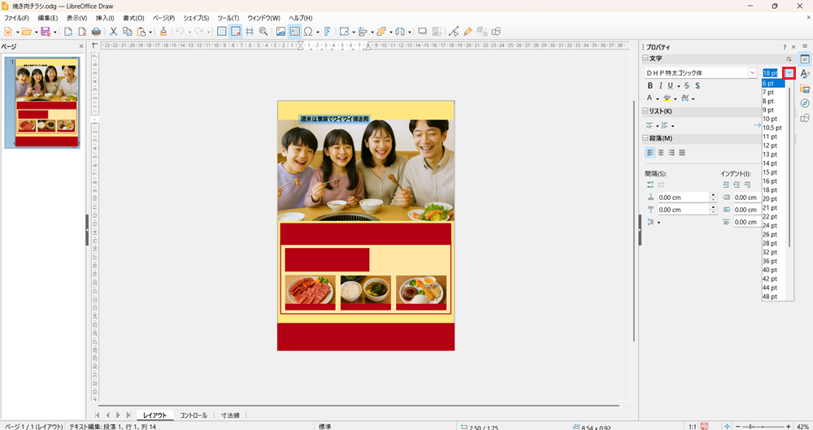Open the Styles deck in sidebar

coord(805,74)
